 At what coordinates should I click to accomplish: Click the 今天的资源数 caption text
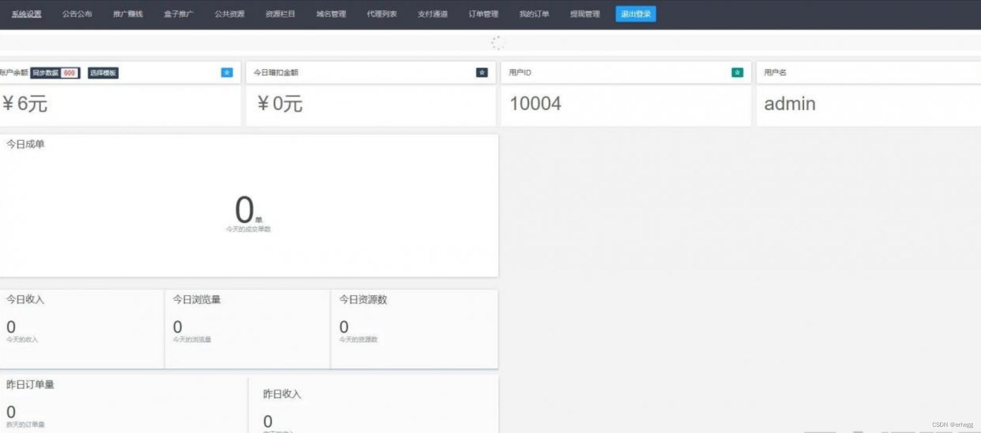click(358, 340)
